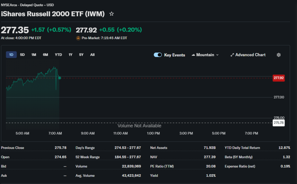Select the 1D time range tab
Screen dimensions: 297x184
click(11, 55)
